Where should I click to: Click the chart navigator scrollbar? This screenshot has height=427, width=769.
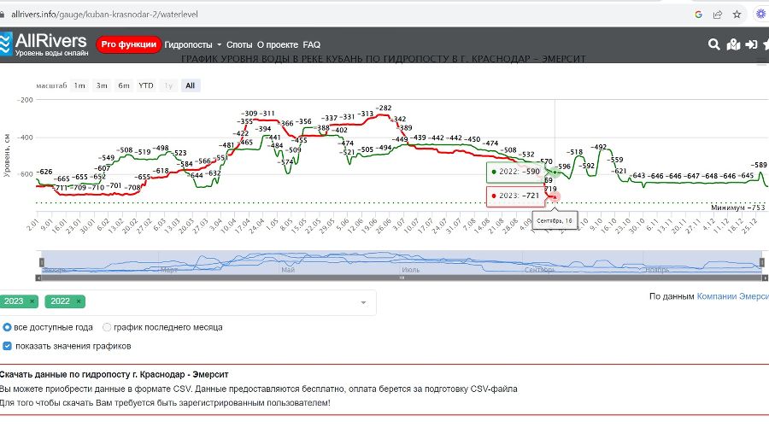tap(402, 278)
